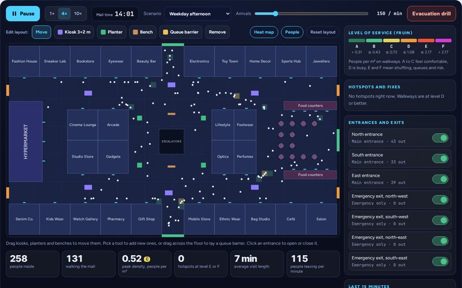
Task: Select the Bench tool
Action: pyautogui.click(x=143, y=32)
